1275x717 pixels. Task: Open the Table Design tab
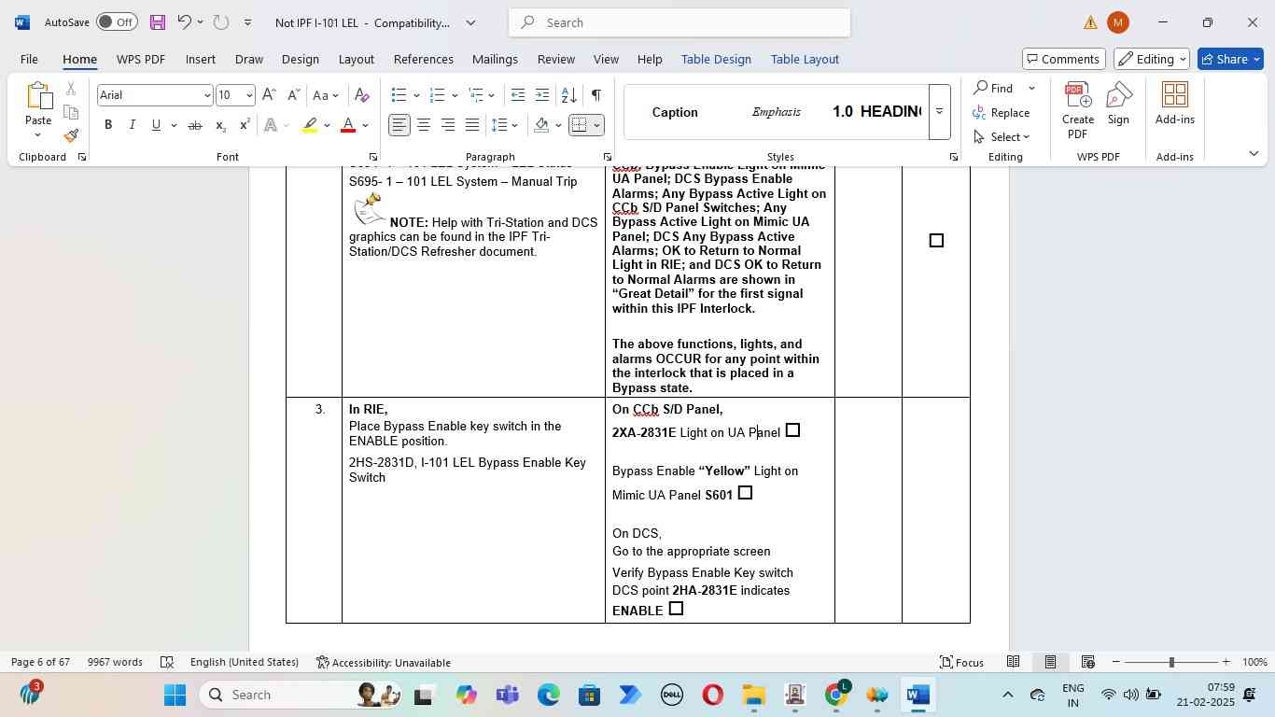716,59
